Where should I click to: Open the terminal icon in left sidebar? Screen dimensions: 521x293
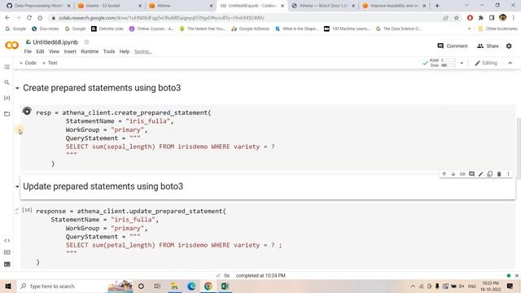(7, 264)
